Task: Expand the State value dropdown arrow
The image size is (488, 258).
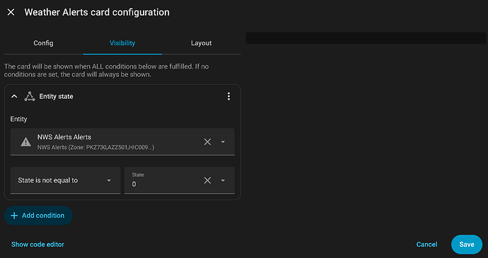Action: pyautogui.click(x=223, y=180)
